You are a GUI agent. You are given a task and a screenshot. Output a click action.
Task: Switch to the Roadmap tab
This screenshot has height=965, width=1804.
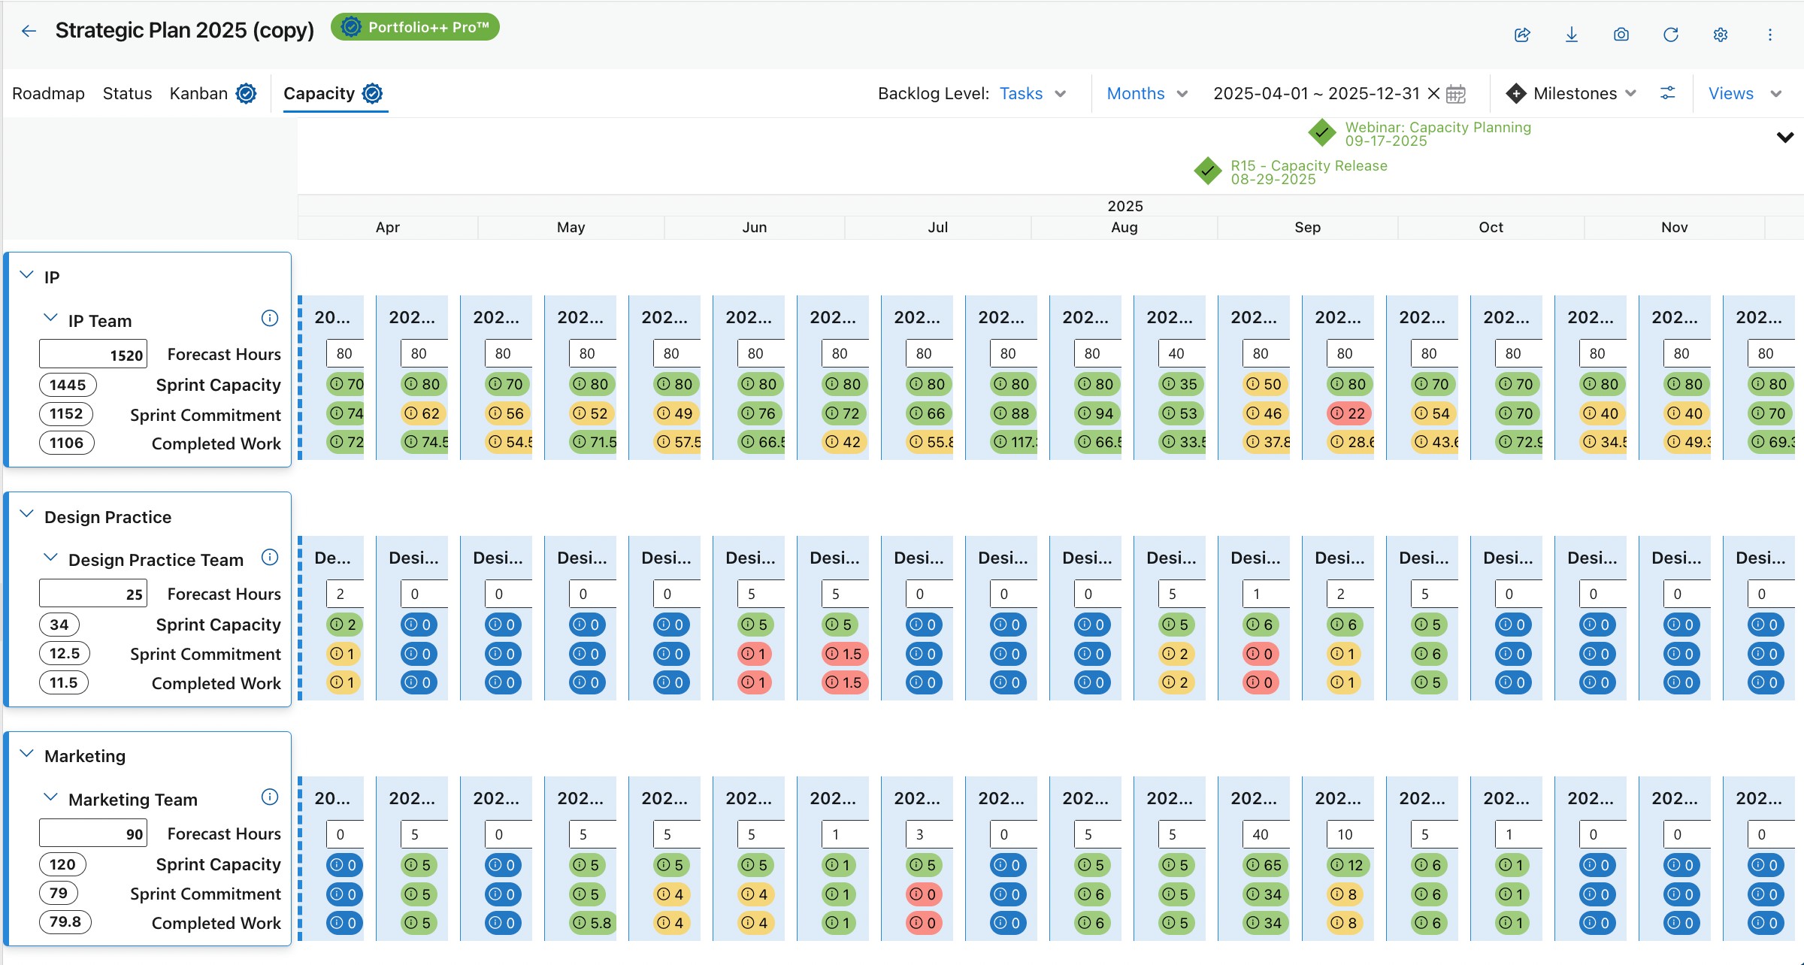tap(47, 93)
